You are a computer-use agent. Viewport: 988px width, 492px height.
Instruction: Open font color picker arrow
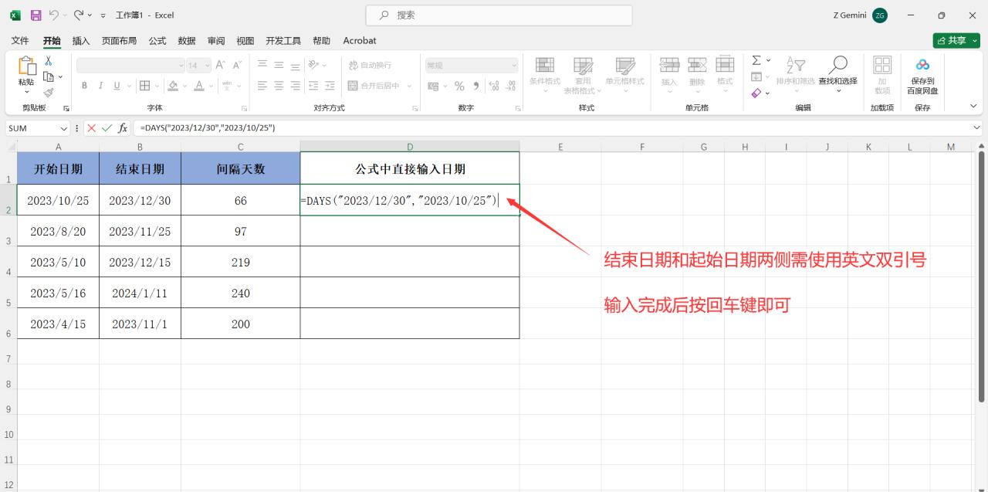[x=211, y=86]
